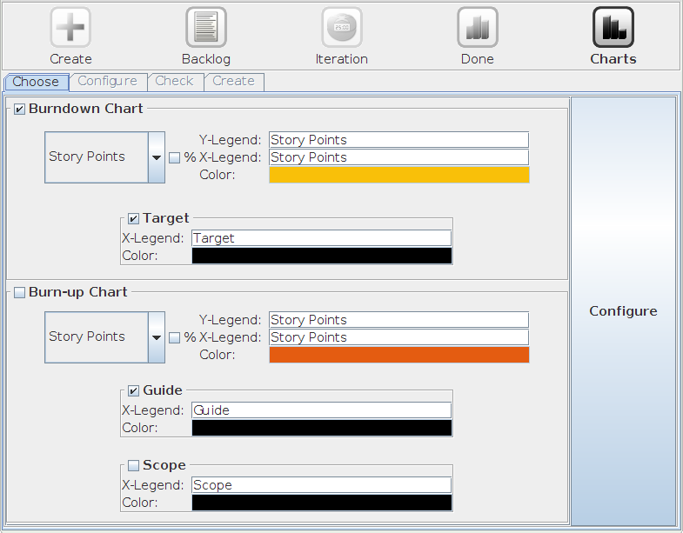The image size is (683, 533).
Task: Enable the Scope checkbox
Action: [133, 465]
